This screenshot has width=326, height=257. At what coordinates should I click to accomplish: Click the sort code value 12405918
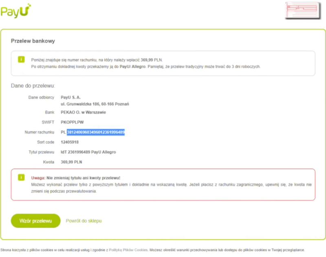pyautogui.click(x=70, y=142)
